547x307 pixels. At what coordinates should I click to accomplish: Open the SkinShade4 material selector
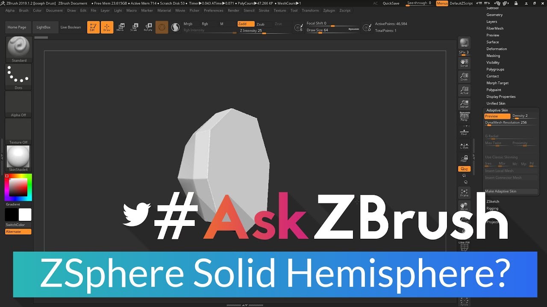pyautogui.click(x=18, y=159)
